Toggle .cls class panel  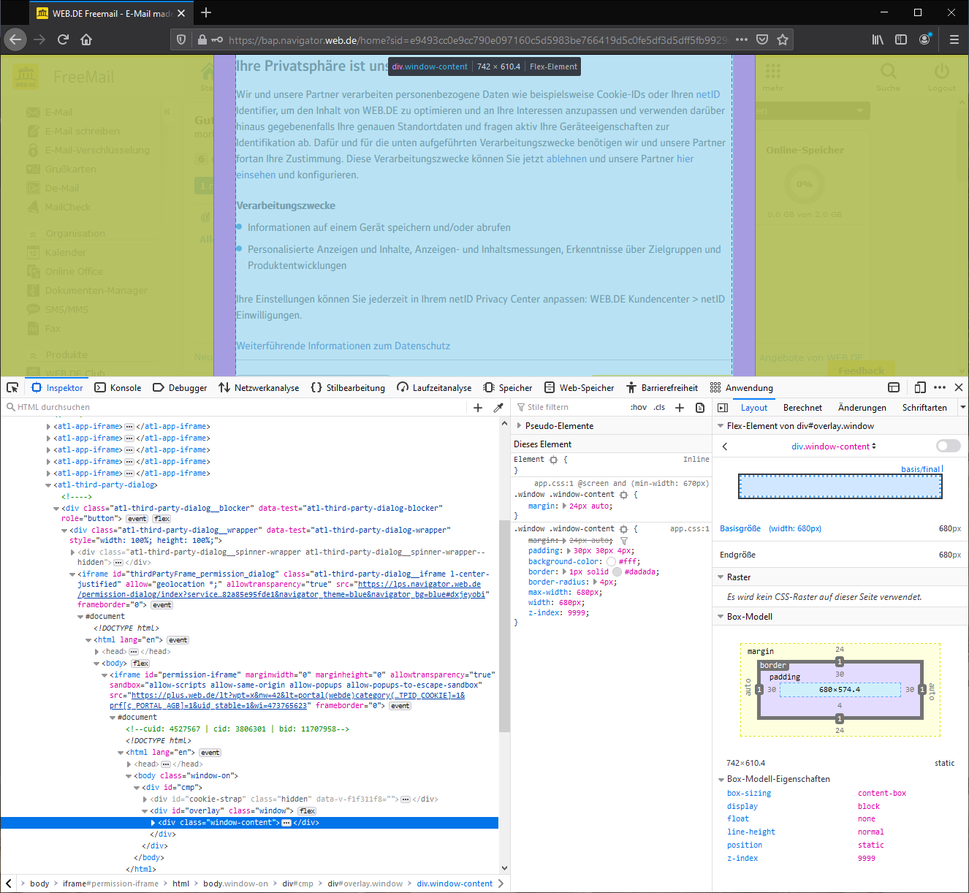coord(659,407)
